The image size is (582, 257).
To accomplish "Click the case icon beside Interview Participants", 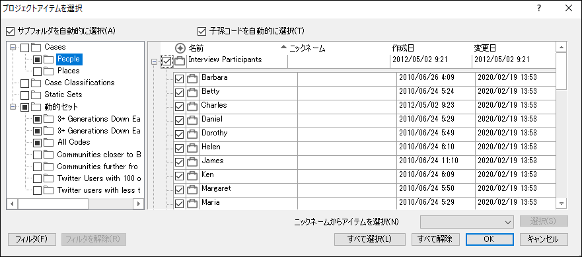I will coord(180,61).
